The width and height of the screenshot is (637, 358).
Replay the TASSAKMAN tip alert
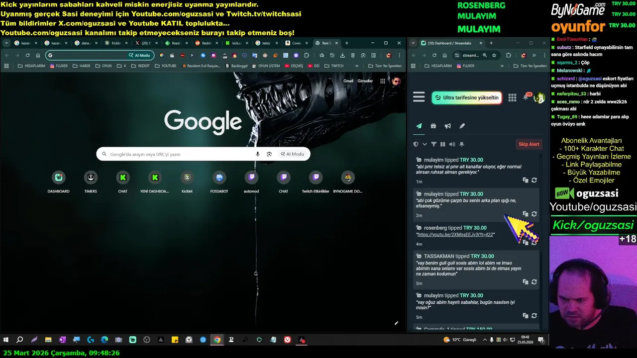534,282
